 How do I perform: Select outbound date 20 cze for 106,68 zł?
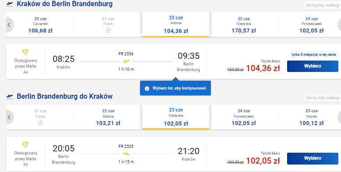40,25
